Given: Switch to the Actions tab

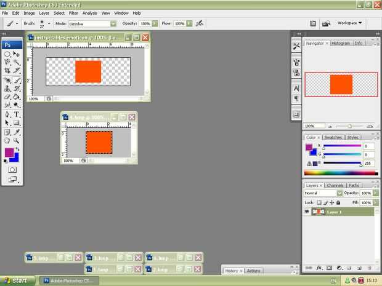Looking at the screenshot, I should pos(253,271).
